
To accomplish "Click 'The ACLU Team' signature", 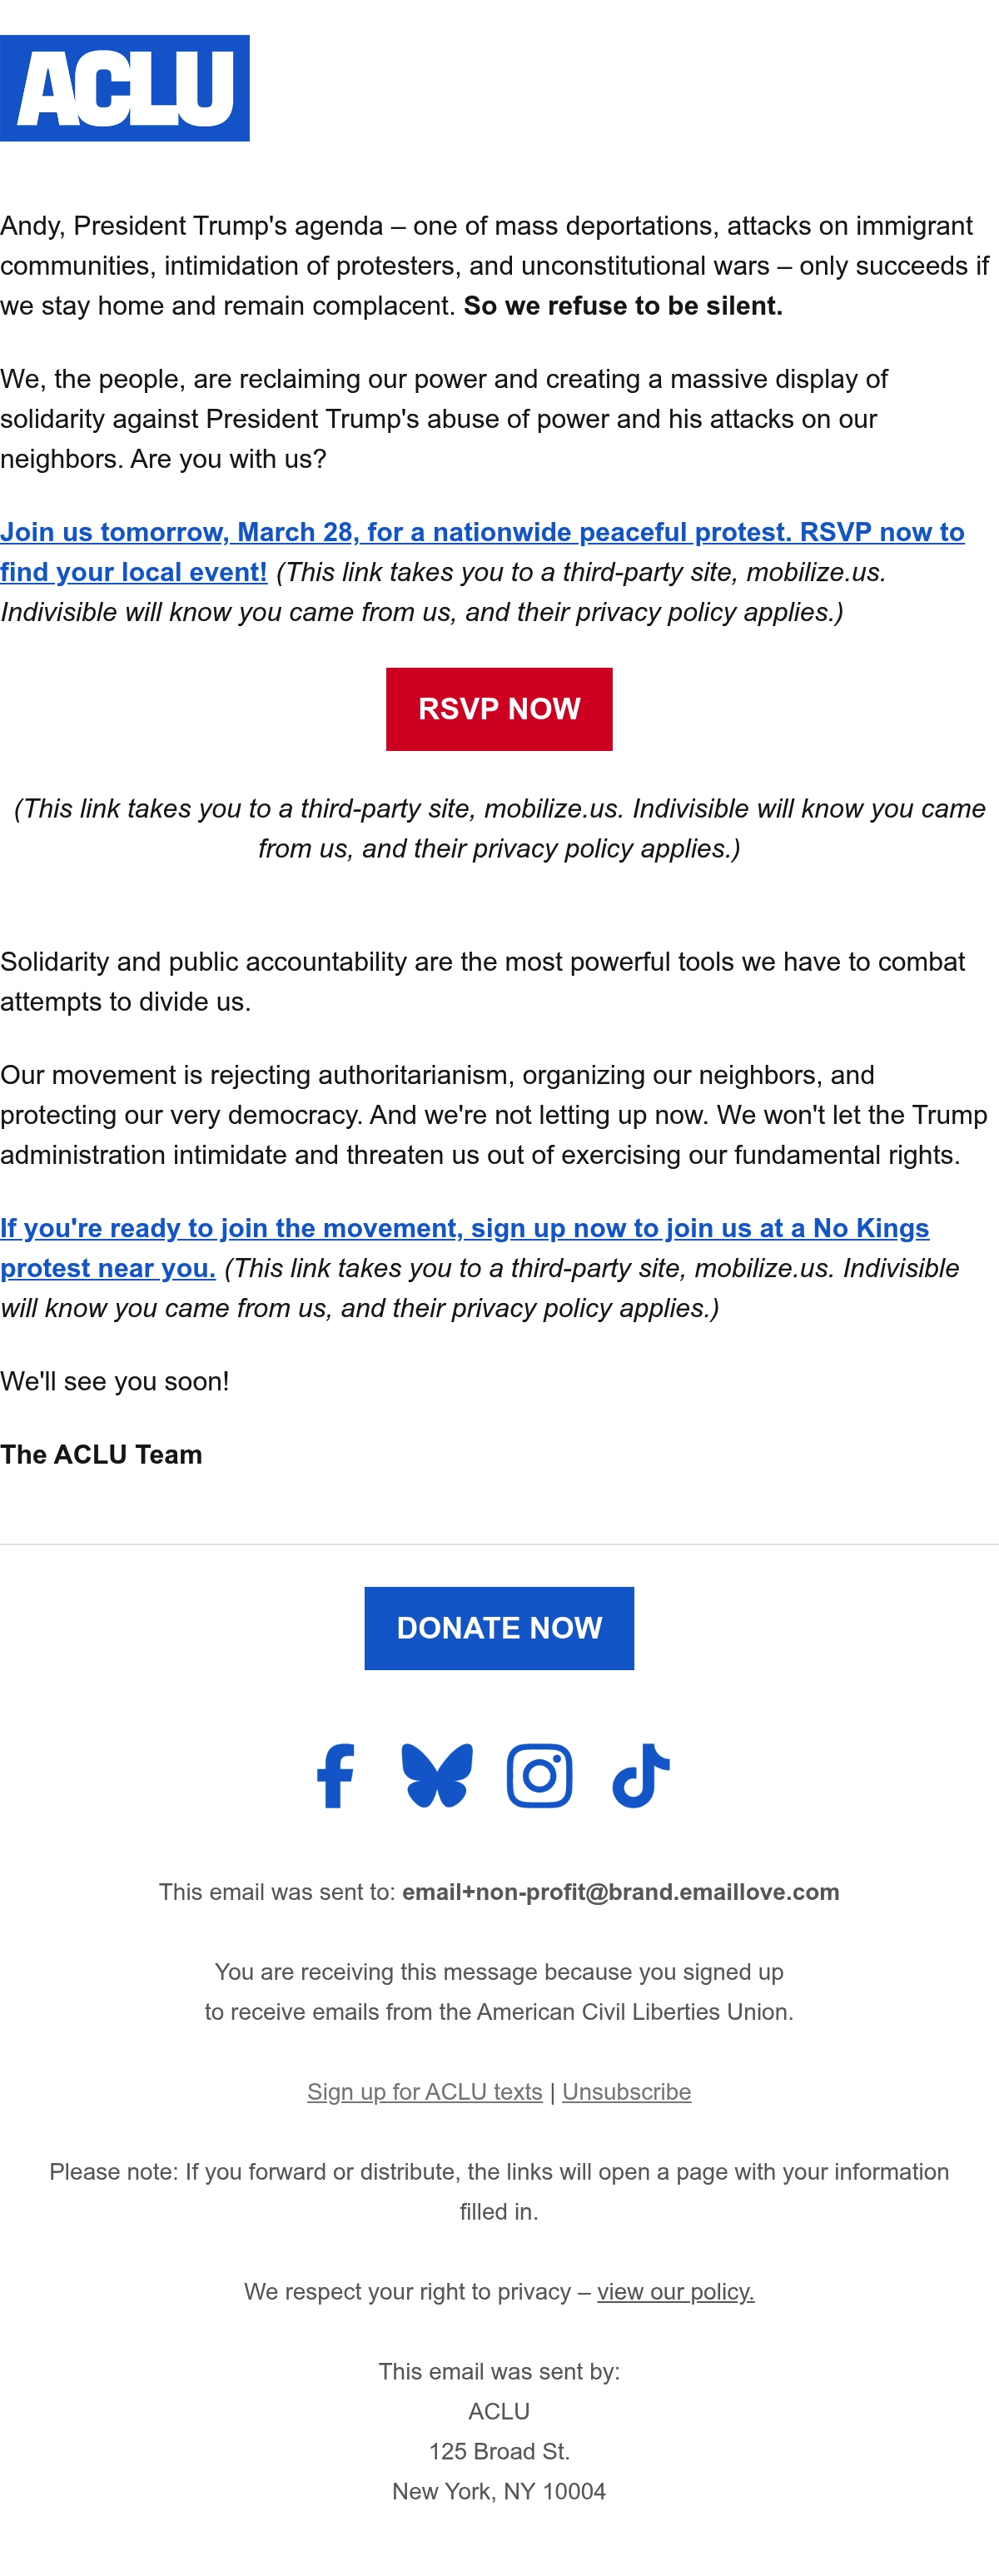I will click(x=101, y=1455).
